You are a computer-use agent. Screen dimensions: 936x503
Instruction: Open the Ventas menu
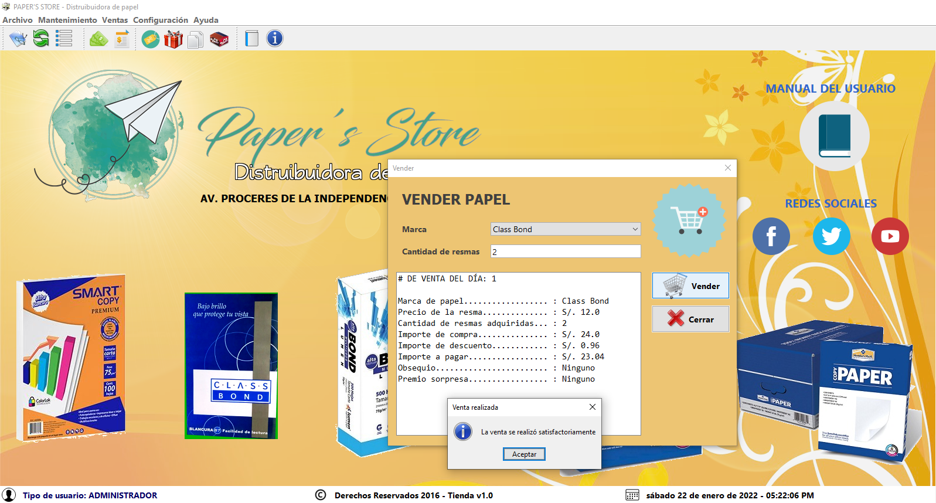115,20
